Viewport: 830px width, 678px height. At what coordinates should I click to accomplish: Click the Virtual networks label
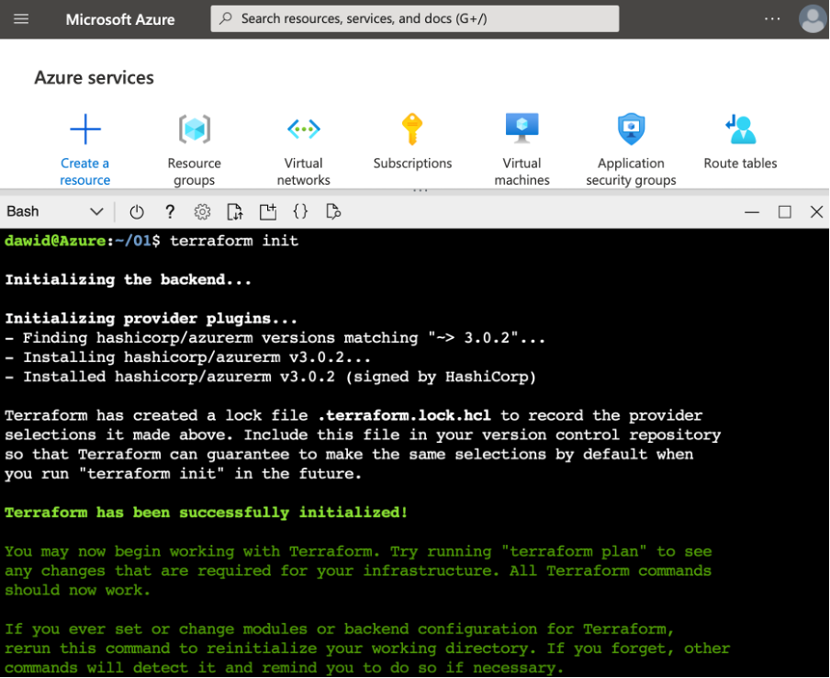click(303, 172)
